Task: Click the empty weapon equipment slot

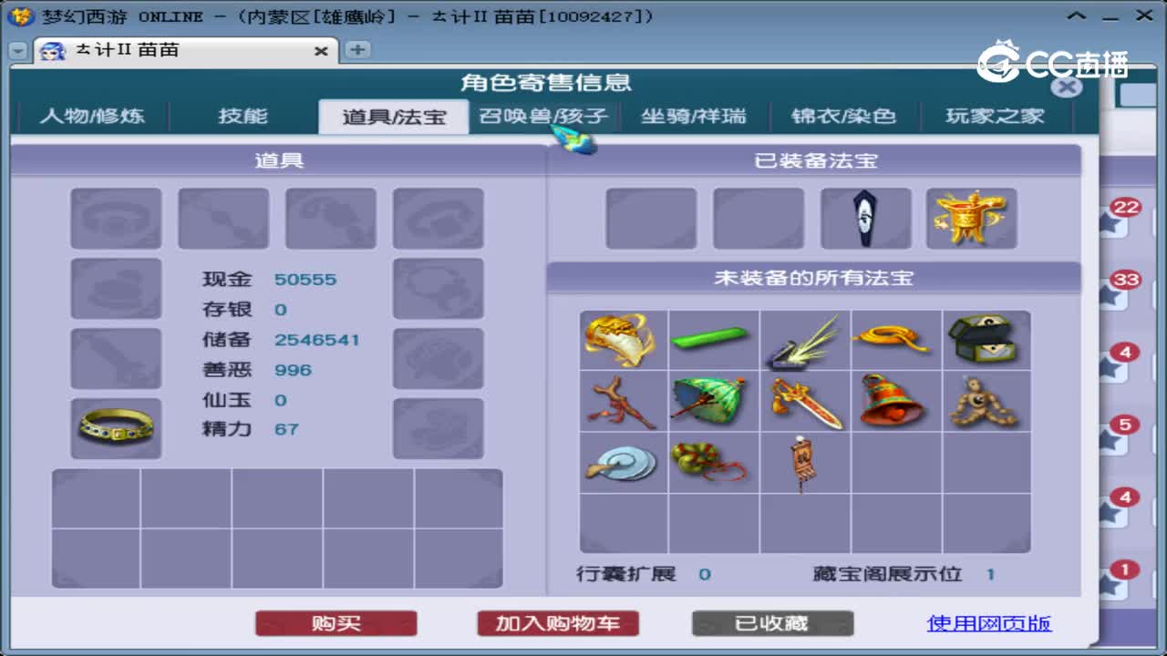Action: pos(116,358)
